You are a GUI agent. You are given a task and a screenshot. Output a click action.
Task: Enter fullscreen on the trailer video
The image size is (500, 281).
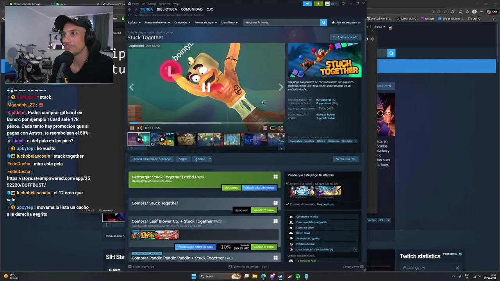click(x=280, y=128)
